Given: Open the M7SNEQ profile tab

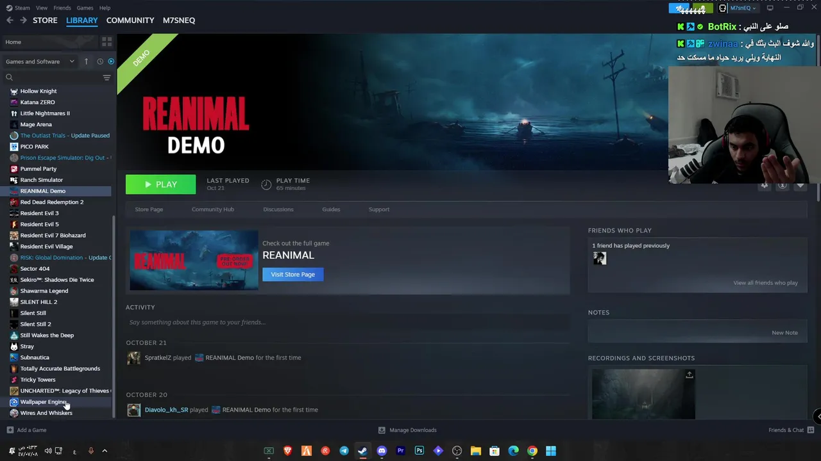Looking at the screenshot, I should [x=179, y=20].
